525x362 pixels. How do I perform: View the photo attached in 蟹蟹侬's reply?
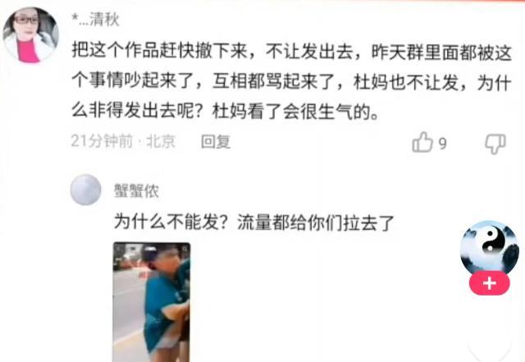[152, 302]
